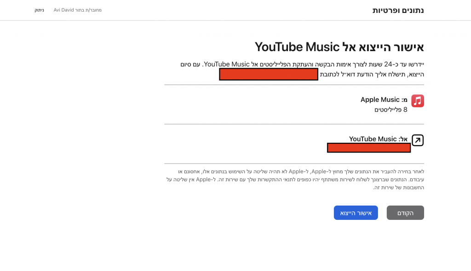Viewport: 471px width, 271px height.
Task: Confirm export with the blue אישור הייצוא button
Action: (356, 213)
